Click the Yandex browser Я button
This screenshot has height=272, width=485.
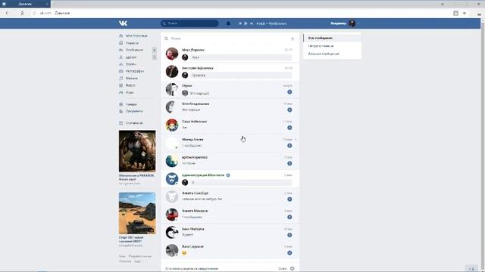pos(22,14)
